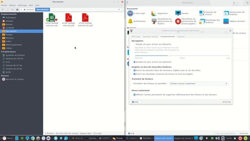
Task: Click Tous les paramètres button
Action: coord(225,133)
